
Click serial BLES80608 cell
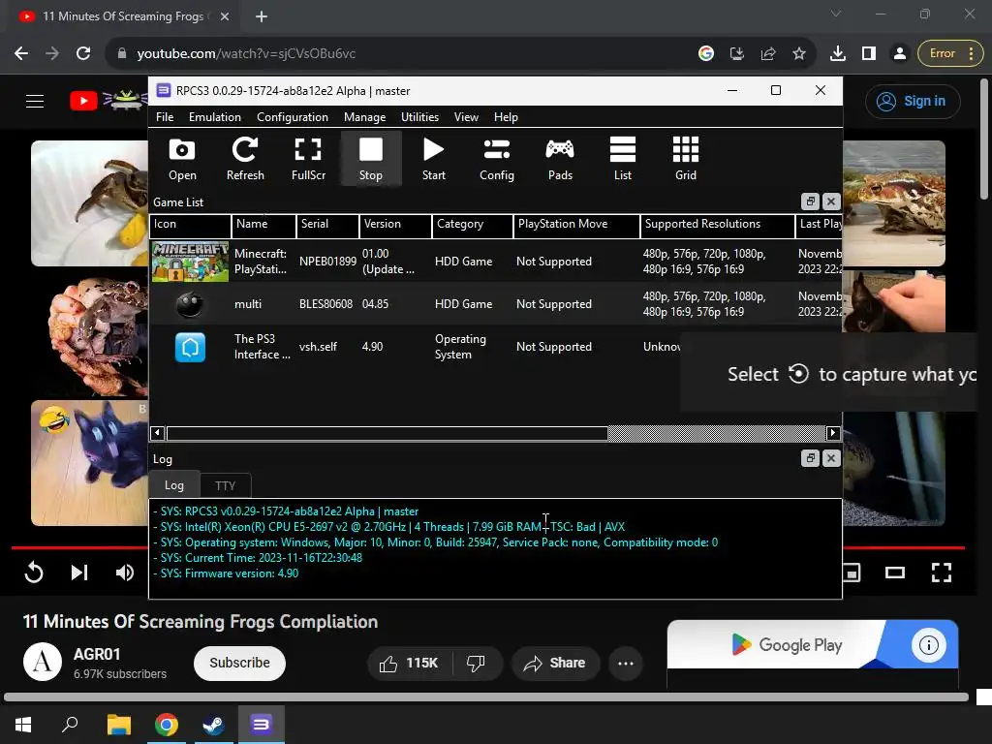click(325, 304)
